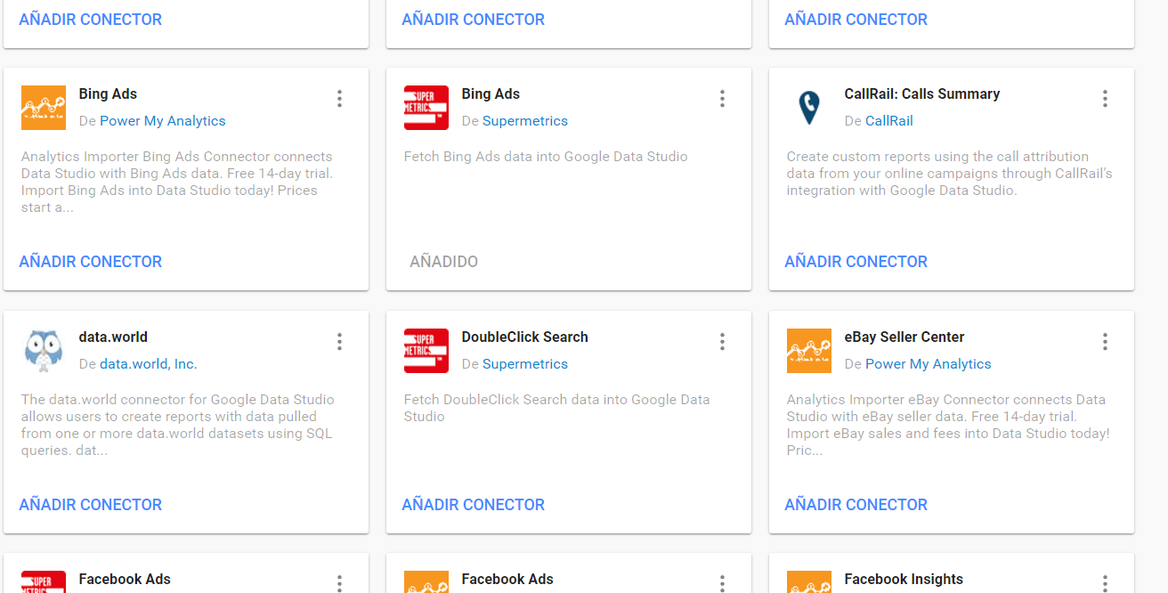This screenshot has width=1168, height=593.
Task: Open three-dot menu on CallRail: Calls Summary card
Action: (x=1105, y=99)
